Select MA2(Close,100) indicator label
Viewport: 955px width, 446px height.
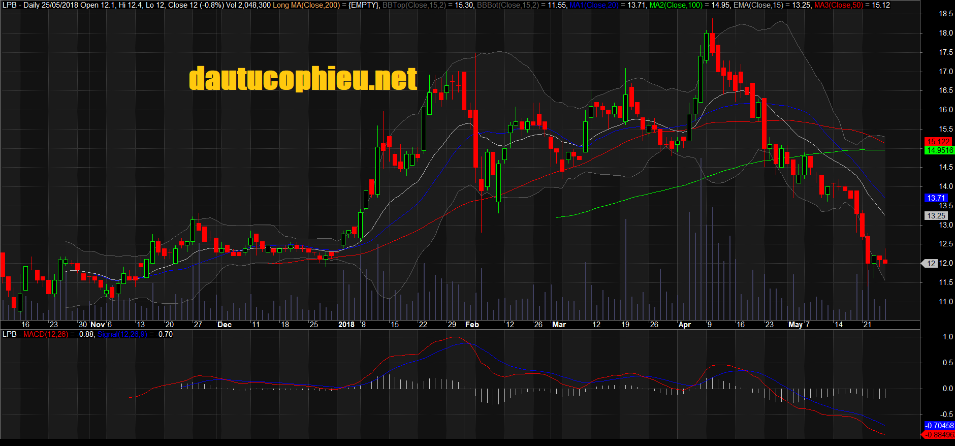[676, 5]
